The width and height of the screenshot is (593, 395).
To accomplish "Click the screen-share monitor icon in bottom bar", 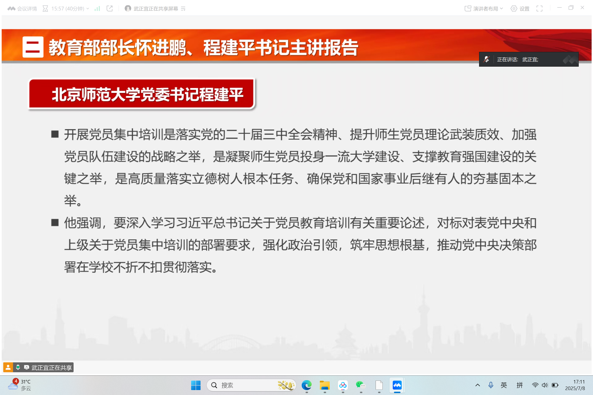I will click(27, 368).
